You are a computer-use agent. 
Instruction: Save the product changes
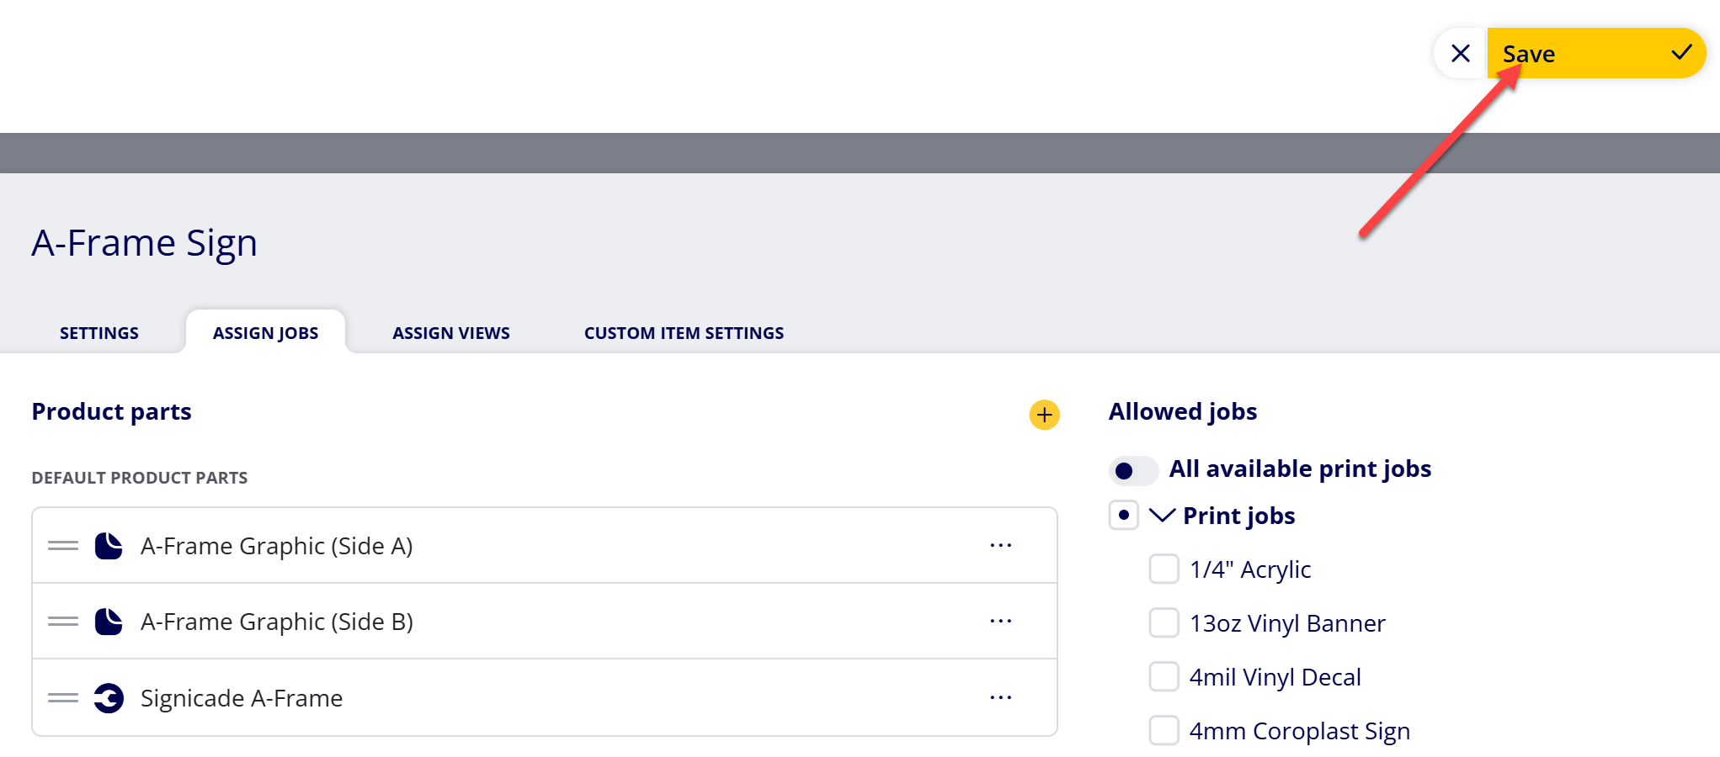[1596, 54]
